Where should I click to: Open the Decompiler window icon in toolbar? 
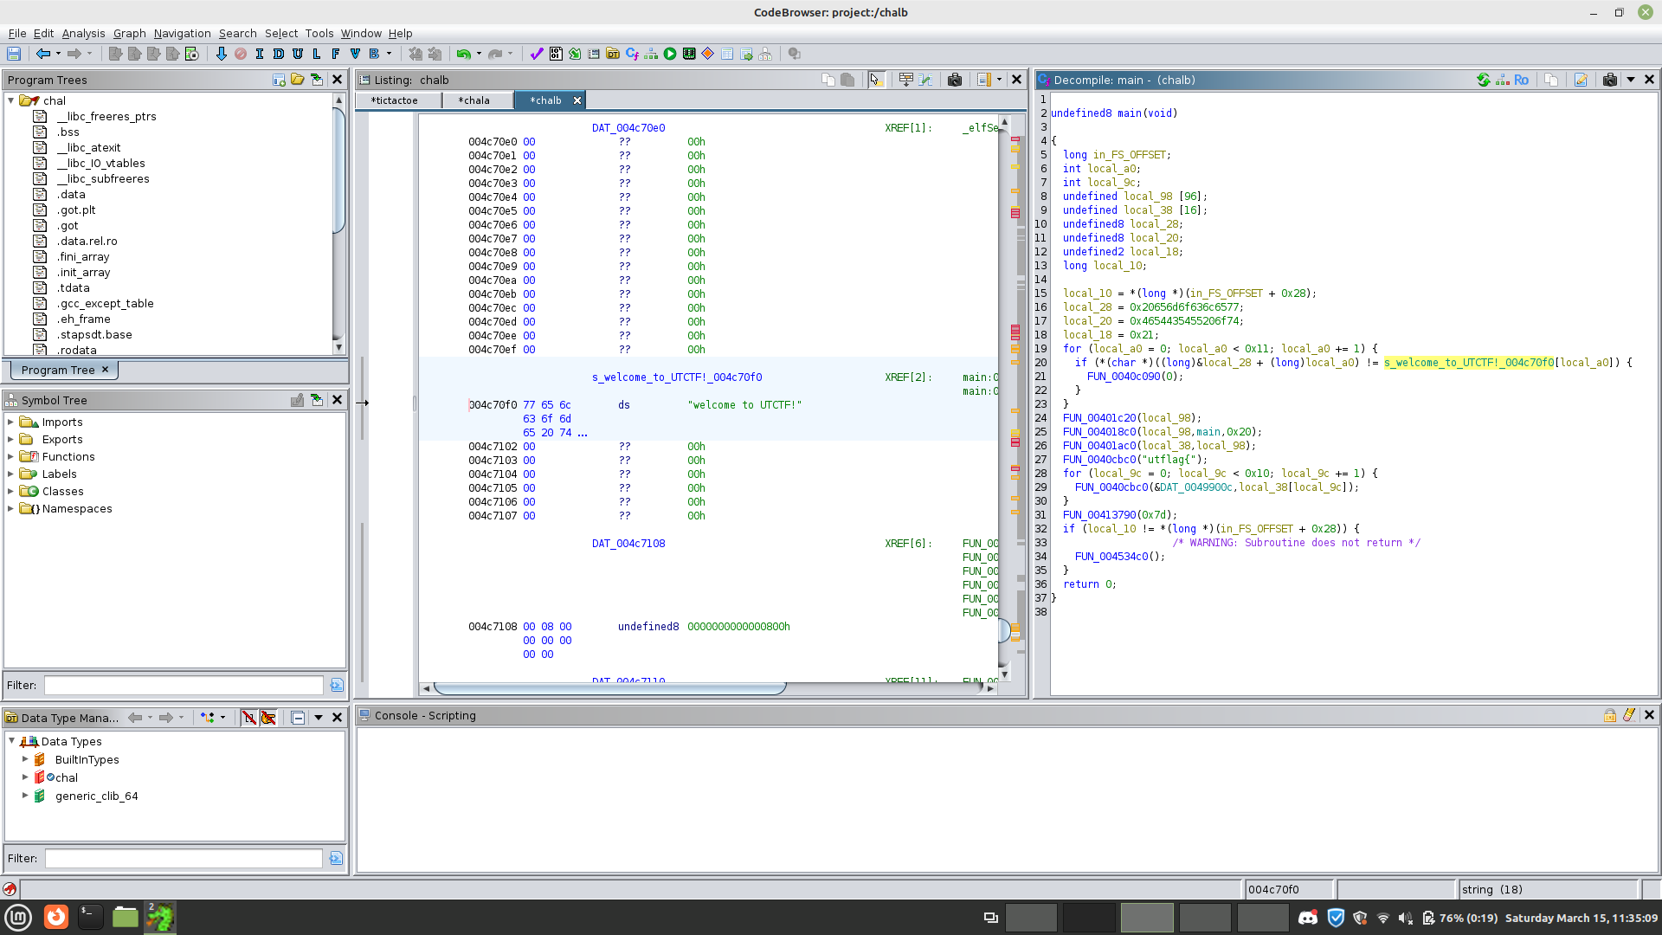pos(632,54)
